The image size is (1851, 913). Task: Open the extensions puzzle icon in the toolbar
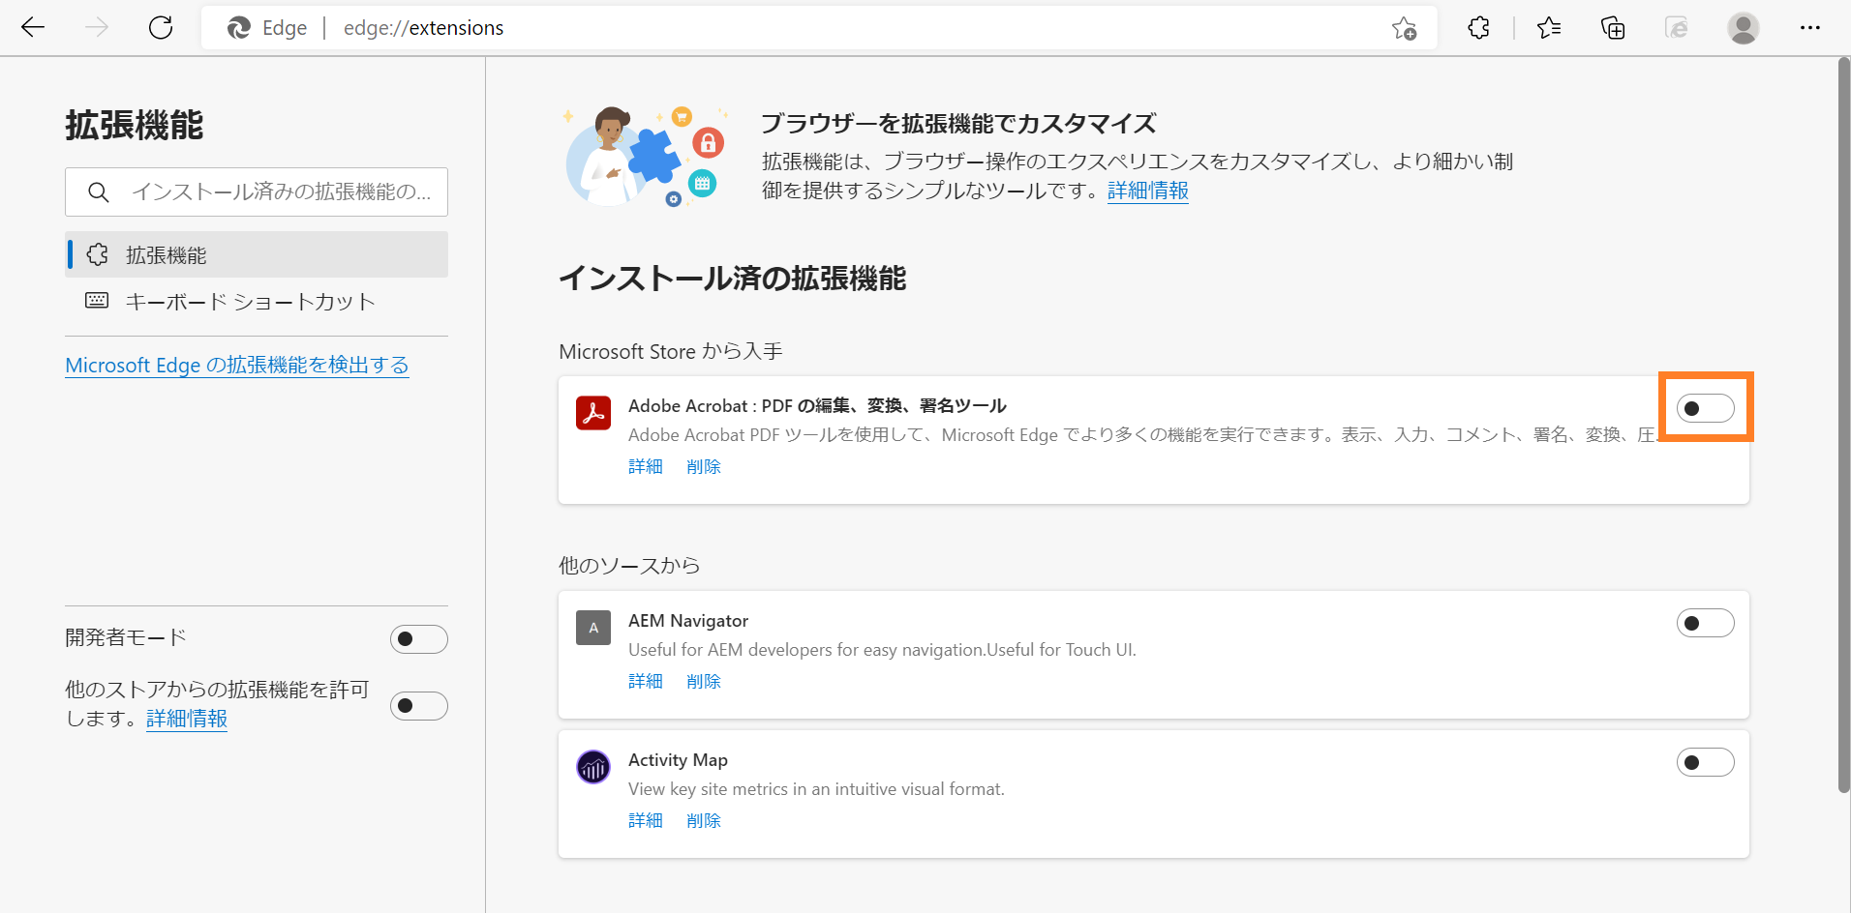(1478, 27)
